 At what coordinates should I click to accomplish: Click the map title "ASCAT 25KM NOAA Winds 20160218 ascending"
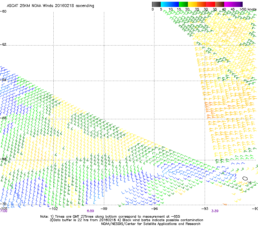coord(50,6)
